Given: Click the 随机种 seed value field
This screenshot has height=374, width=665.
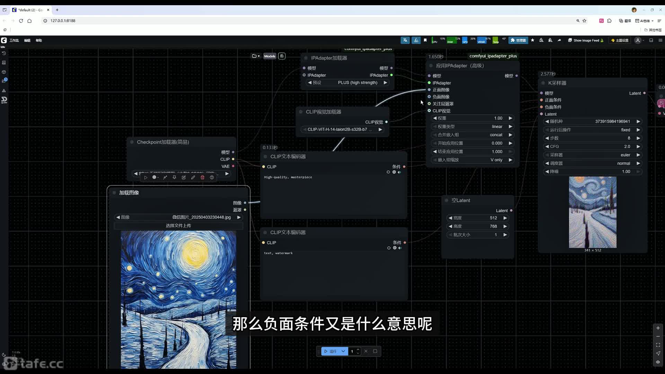Looking at the screenshot, I should [593, 122].
